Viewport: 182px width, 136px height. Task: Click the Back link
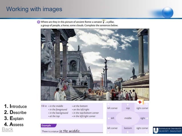(x=7, y=129)
